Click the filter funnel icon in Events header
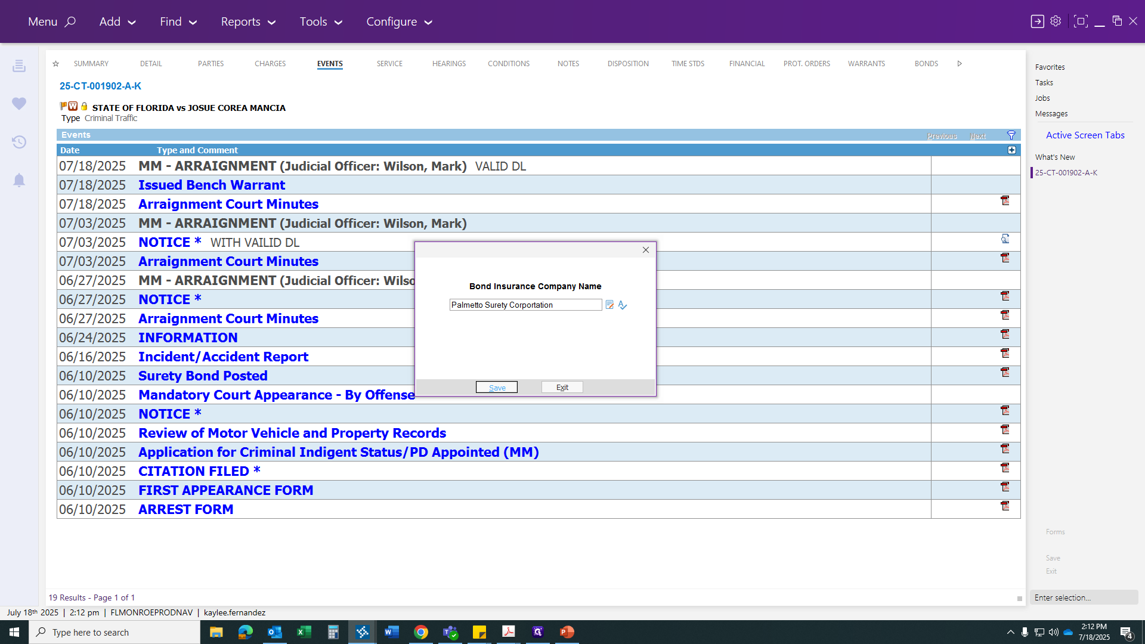The image size is (1145, 644). 1011,135
